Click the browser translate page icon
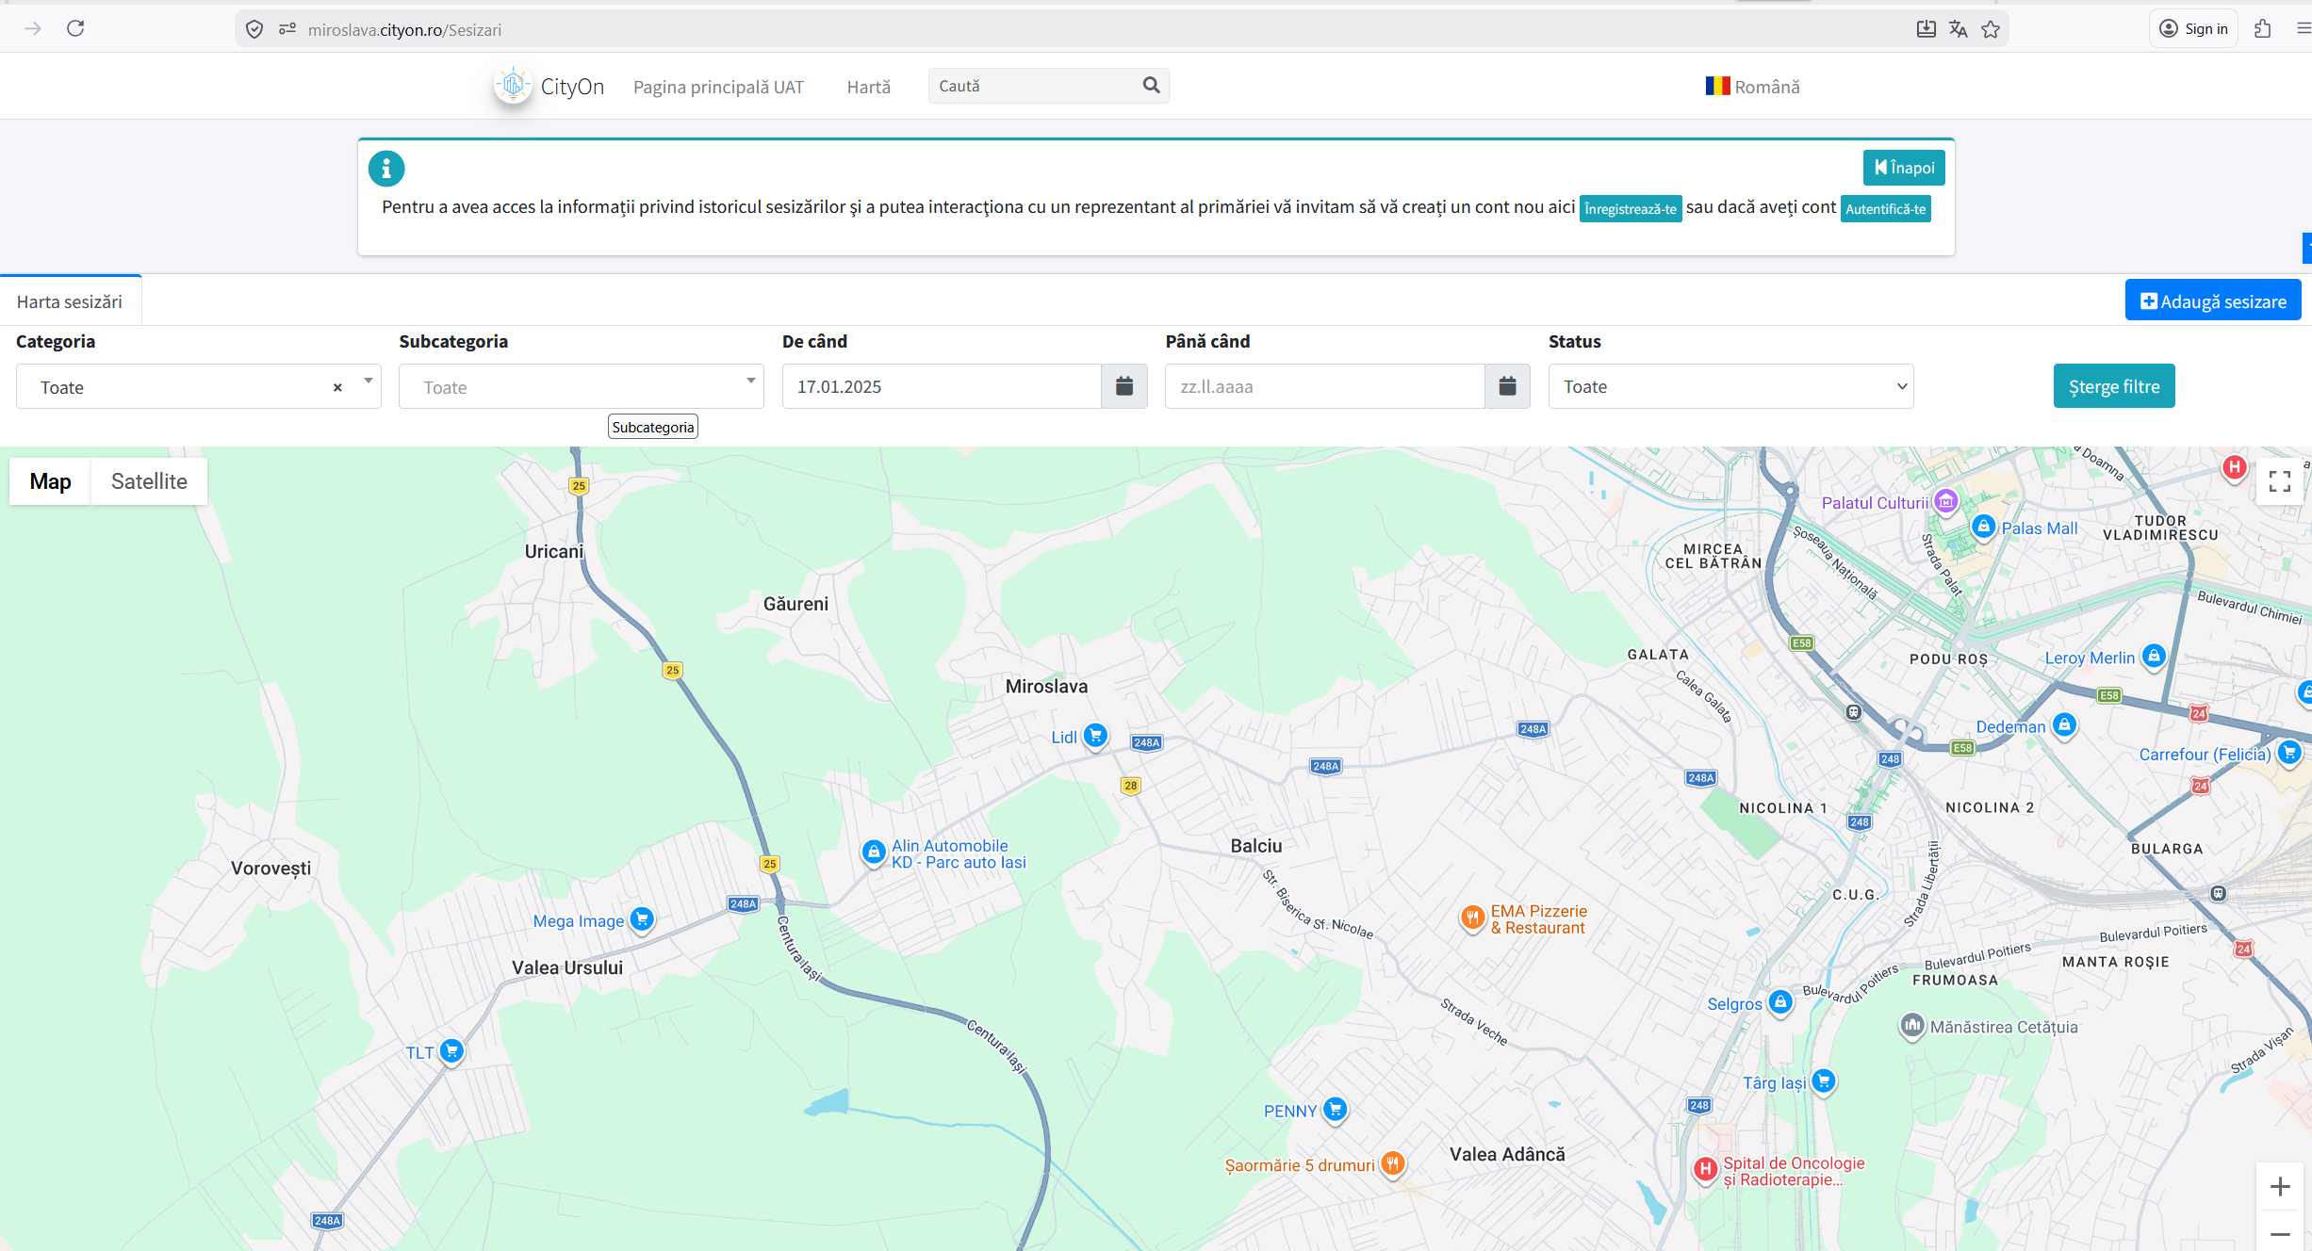2312x1251 pixels. 1958,29
